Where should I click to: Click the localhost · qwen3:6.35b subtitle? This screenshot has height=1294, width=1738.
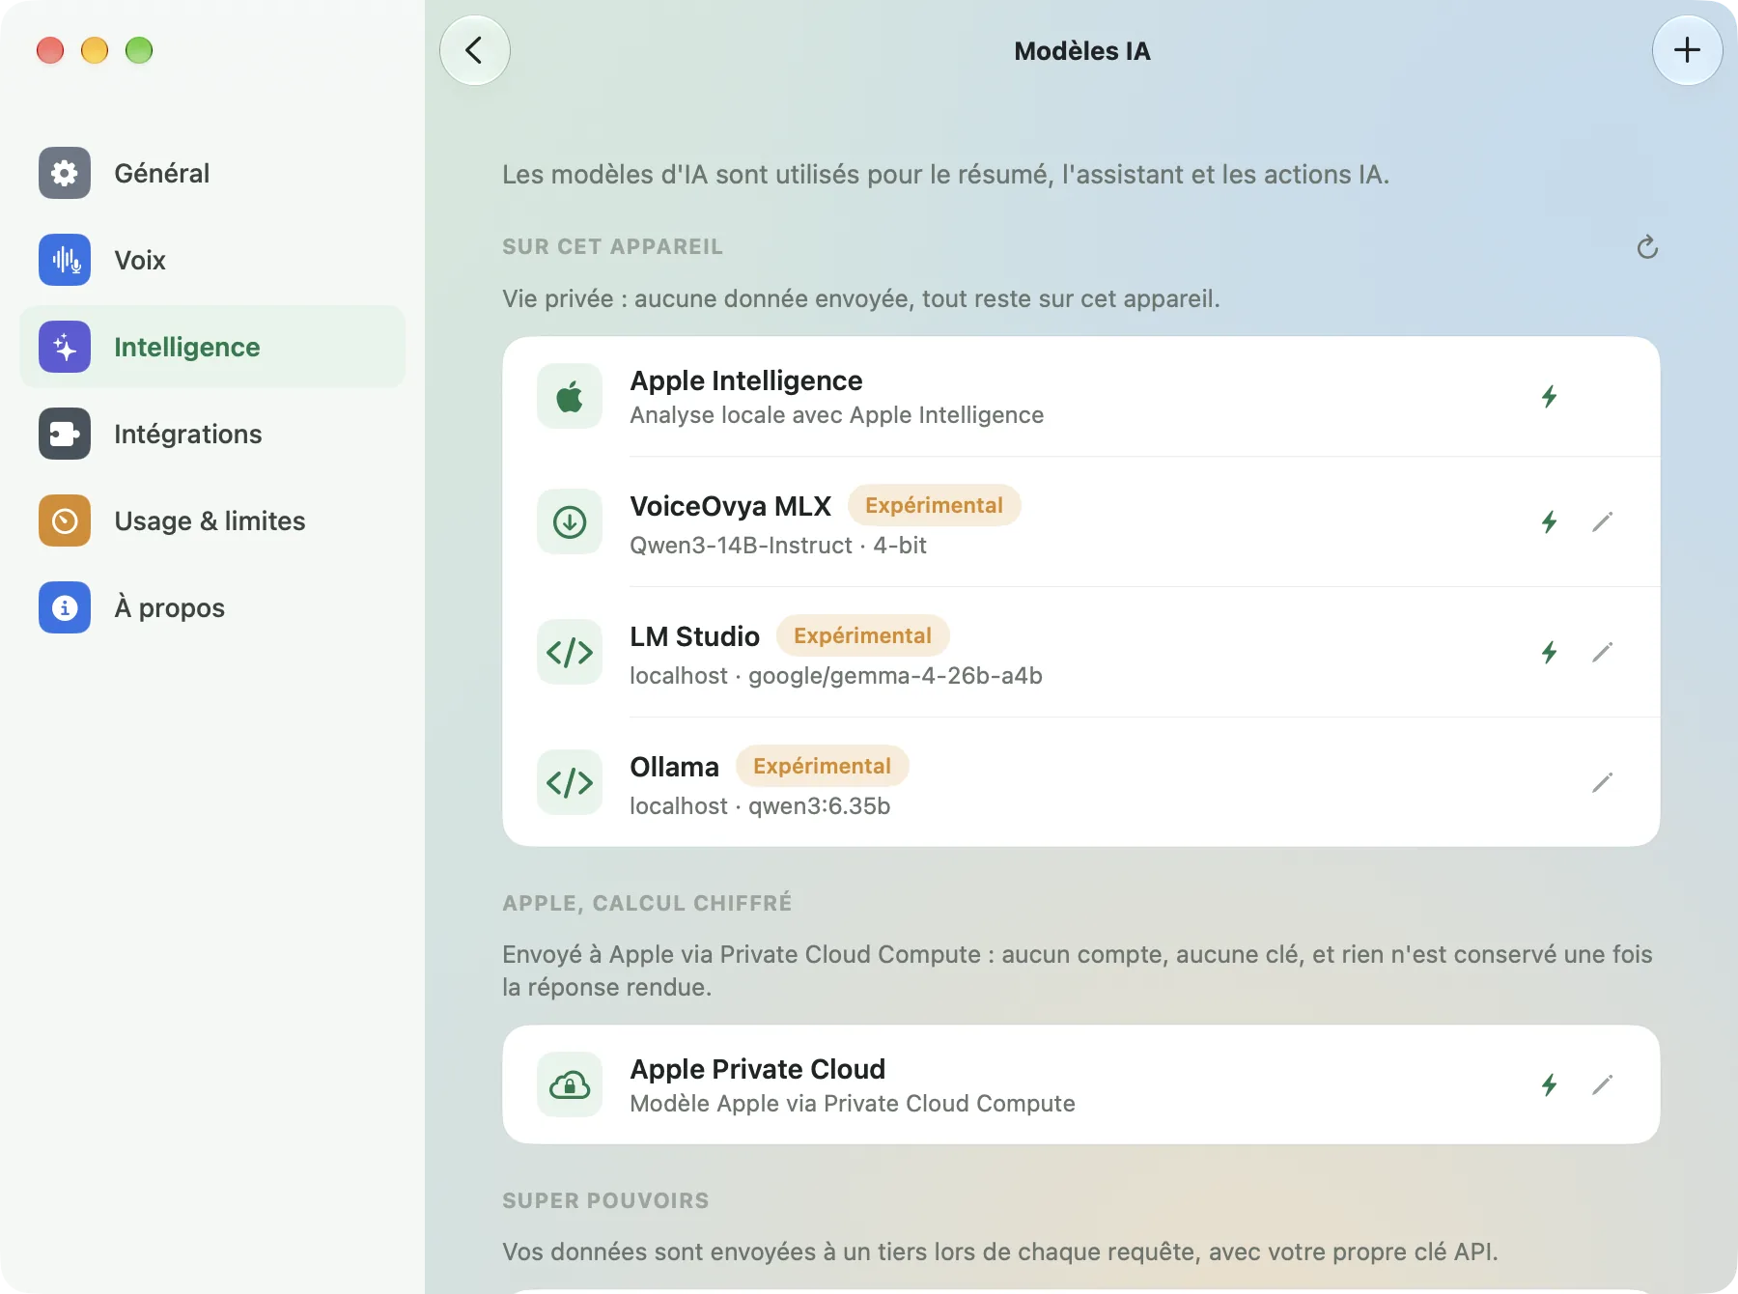coord(760,806)
